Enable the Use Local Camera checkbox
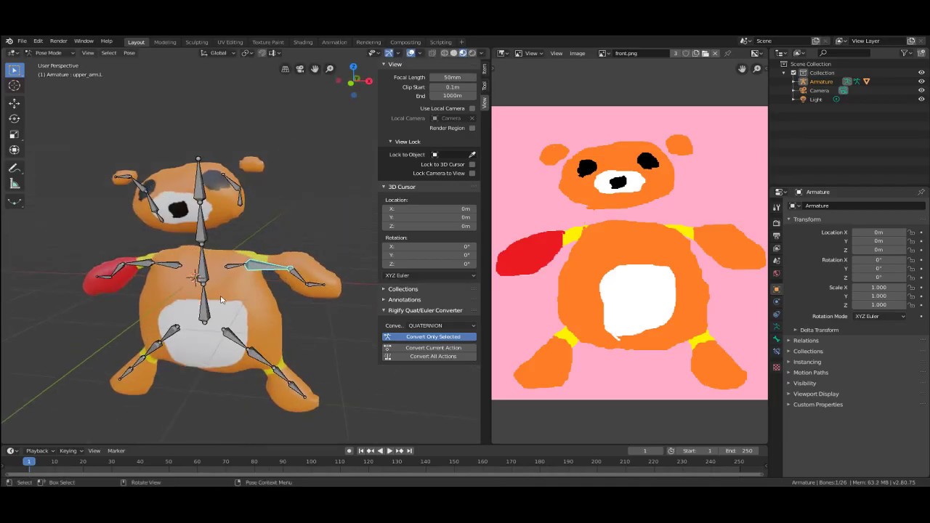 pos(472,108)
